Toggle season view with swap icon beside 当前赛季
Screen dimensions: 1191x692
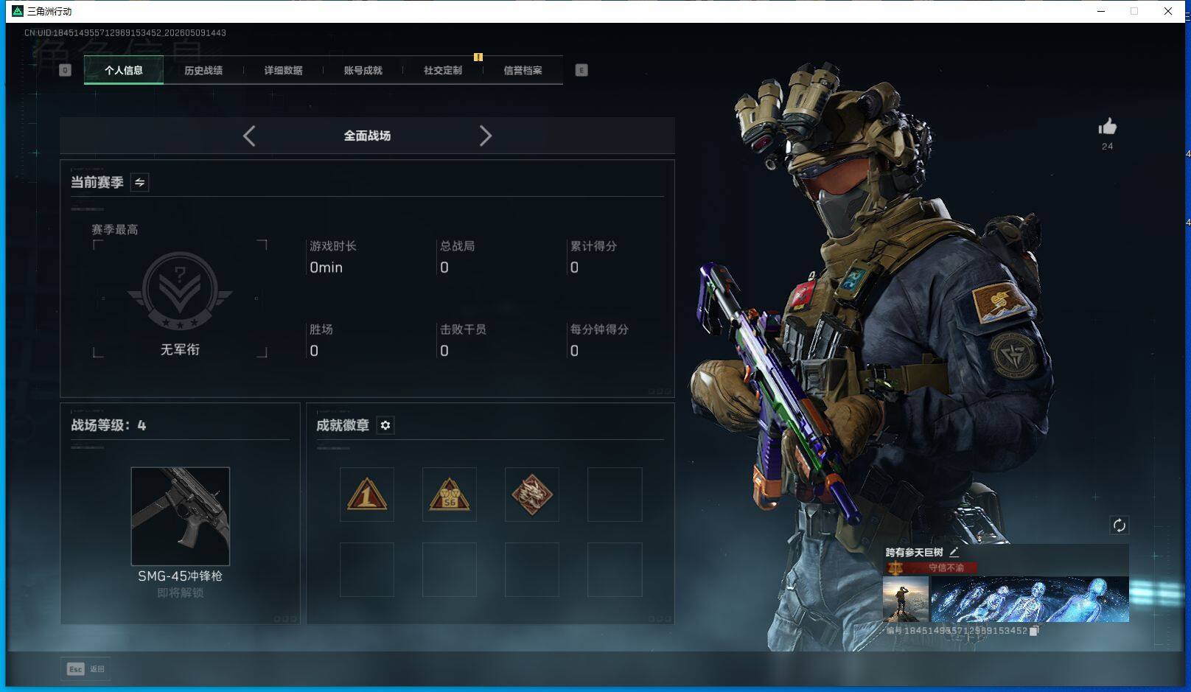139,182
